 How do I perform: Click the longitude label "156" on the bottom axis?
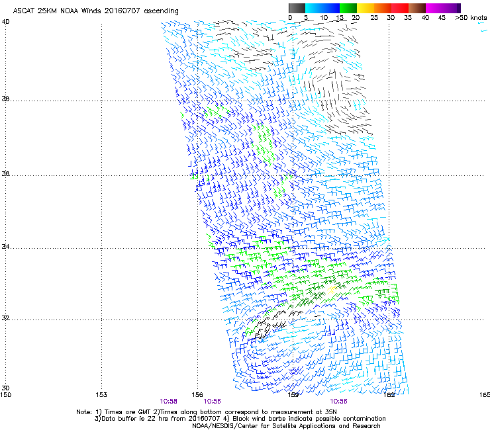coord(197,395)
